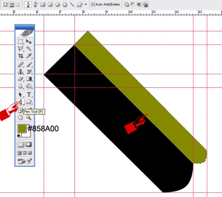This screenshot has width=222, height=197.
Task: Swap foreground and background colors
Action: pyautogui.click(x=29, y=125)
